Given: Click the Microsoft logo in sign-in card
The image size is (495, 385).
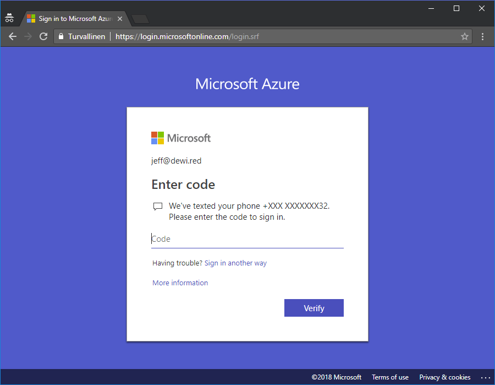Looking at the screenshot, I should pos(181,138).
